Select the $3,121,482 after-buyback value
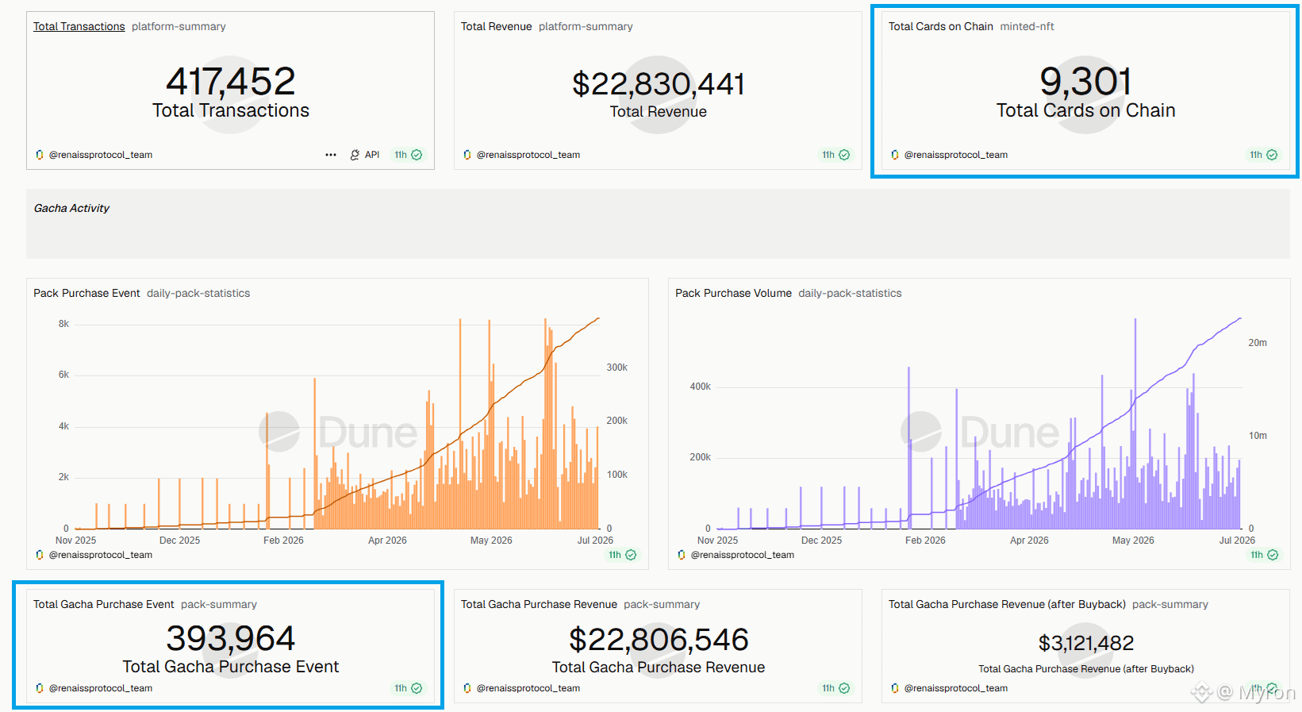Image resolution: width=1302 pixels, height=712 pixels. [1086, 643]
